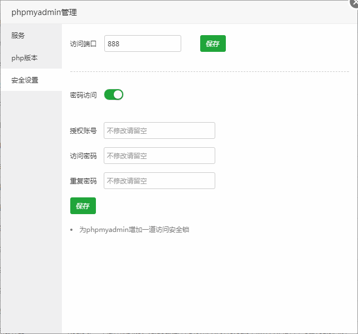Select the 重复密码 input field
358x334 pixels.
(159, 181)
